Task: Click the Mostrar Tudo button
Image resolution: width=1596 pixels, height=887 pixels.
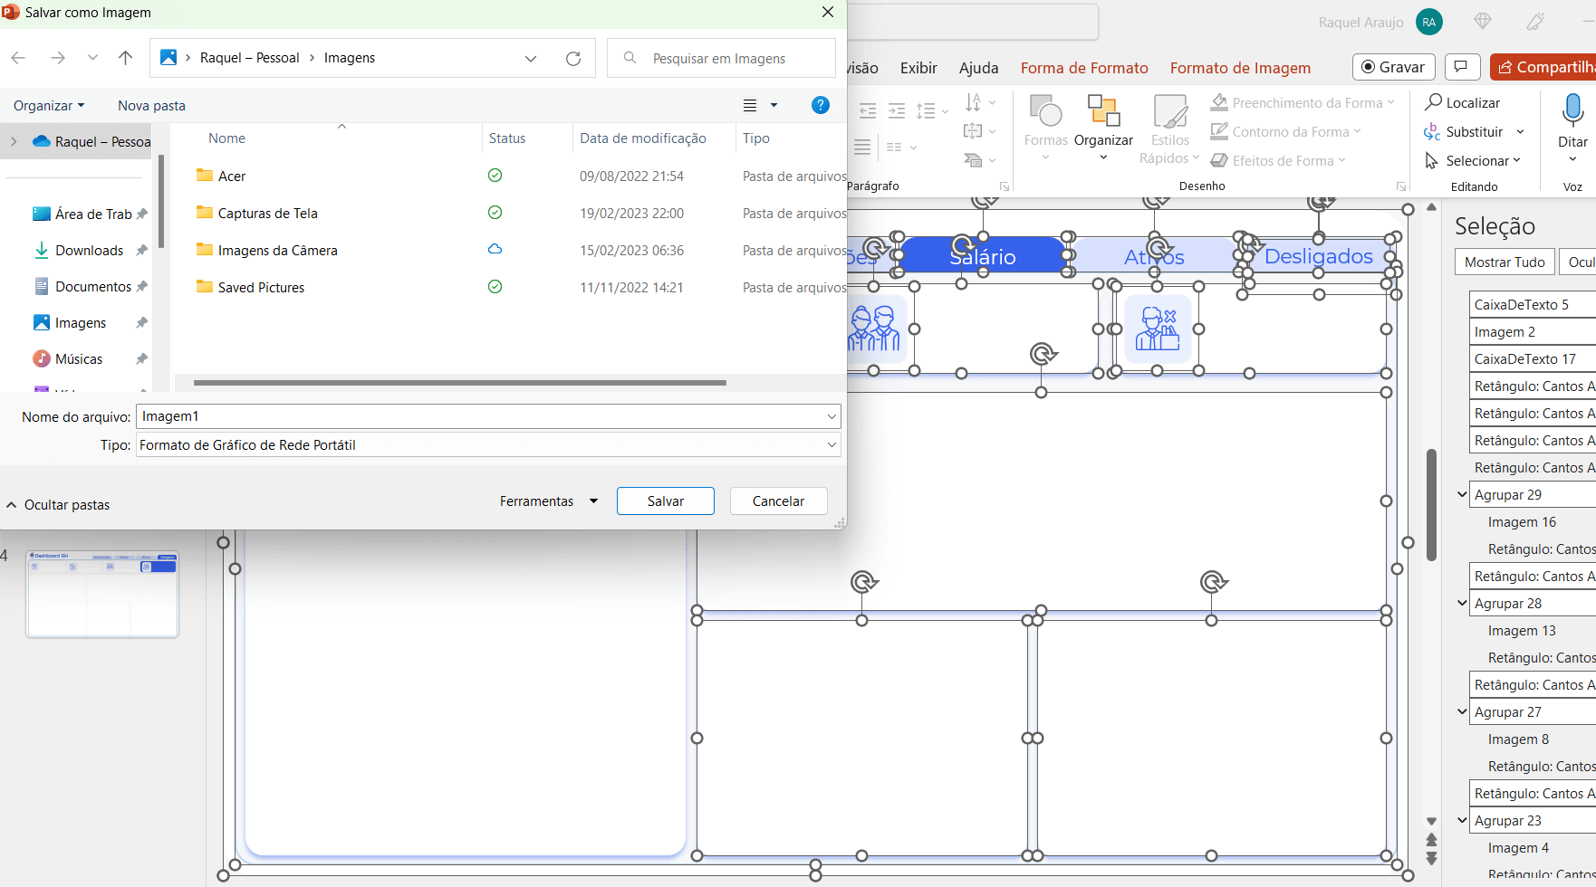Action: pos(1505,262)
